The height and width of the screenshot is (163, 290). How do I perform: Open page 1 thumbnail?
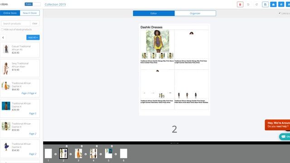(x=48, y=153)
